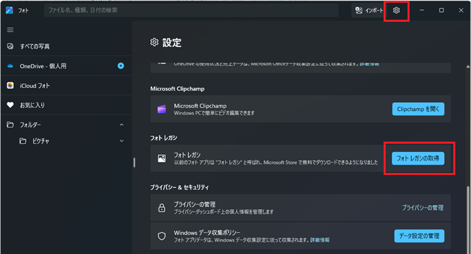Open お気に入り favorites in sidebar
This screenshot has width=471, height=254.
coord(66,105)
